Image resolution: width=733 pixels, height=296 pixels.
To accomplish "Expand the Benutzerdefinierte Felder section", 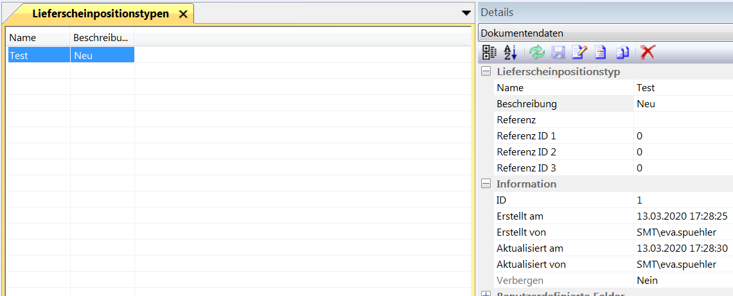I will 486,293.
